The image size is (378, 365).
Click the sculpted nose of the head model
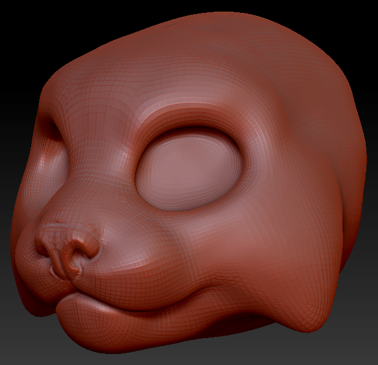[69, 249]
